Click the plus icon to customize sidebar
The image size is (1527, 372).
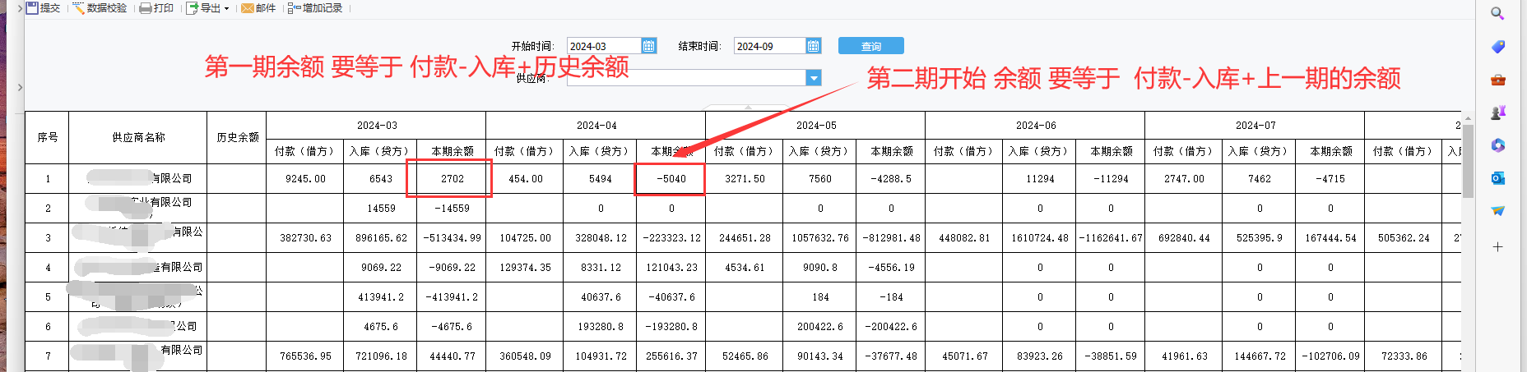pyautogui.click(x=1497, y=246)
